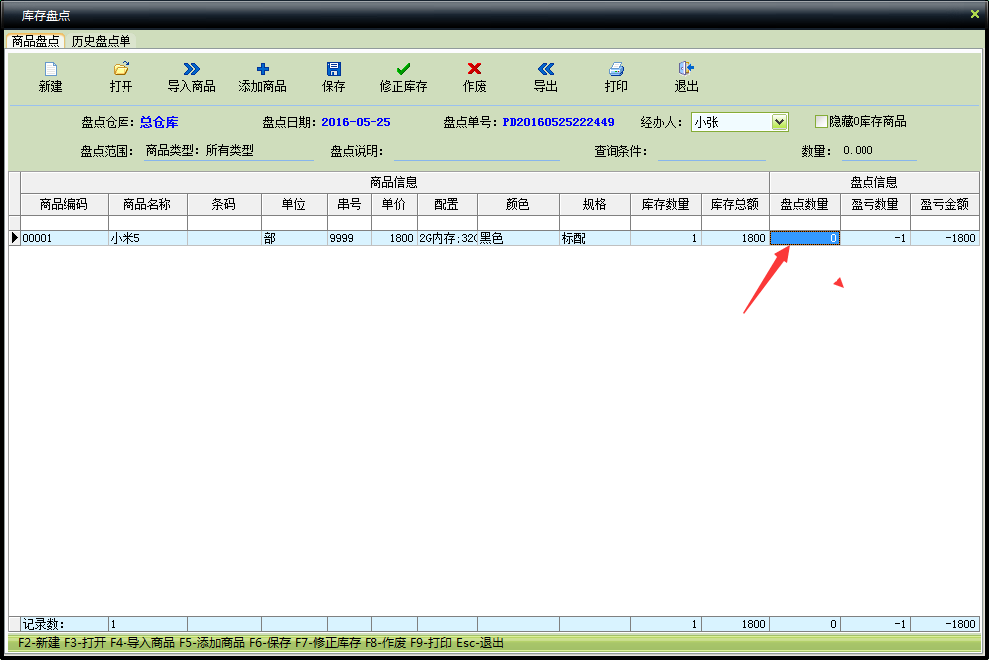Exit the window with 退出 icon
989x660 pixels.
(x=687, y=68)
